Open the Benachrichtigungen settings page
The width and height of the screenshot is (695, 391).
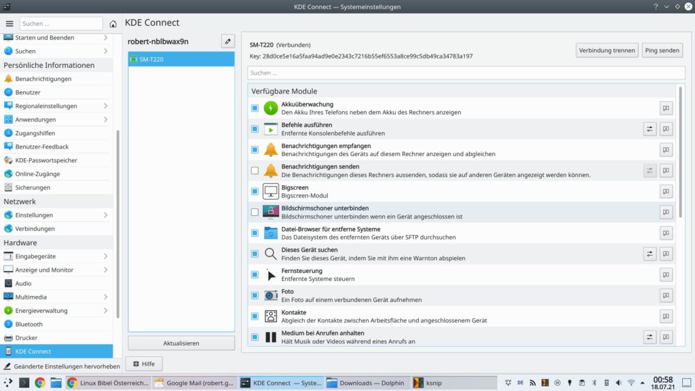pyautogui.click(x=56, y=79)
